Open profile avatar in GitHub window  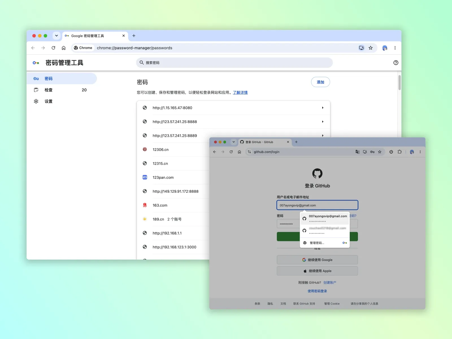pos(412,152)
